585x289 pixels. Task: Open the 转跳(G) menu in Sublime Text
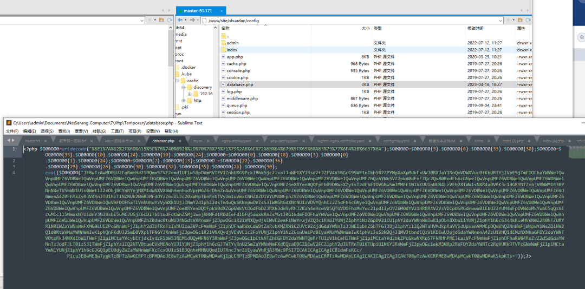[x=99, y=132]
